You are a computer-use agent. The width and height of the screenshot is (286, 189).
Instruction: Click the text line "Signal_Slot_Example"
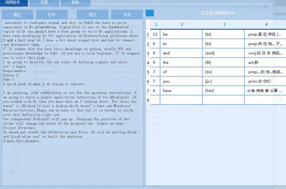[21, 141]
